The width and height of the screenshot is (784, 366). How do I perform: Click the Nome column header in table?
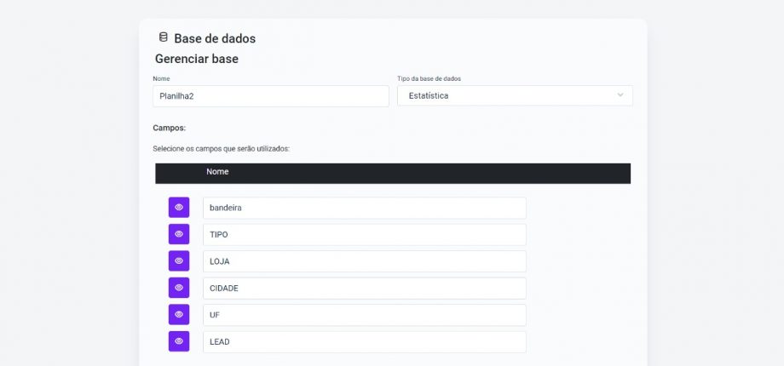coord(217,172)
